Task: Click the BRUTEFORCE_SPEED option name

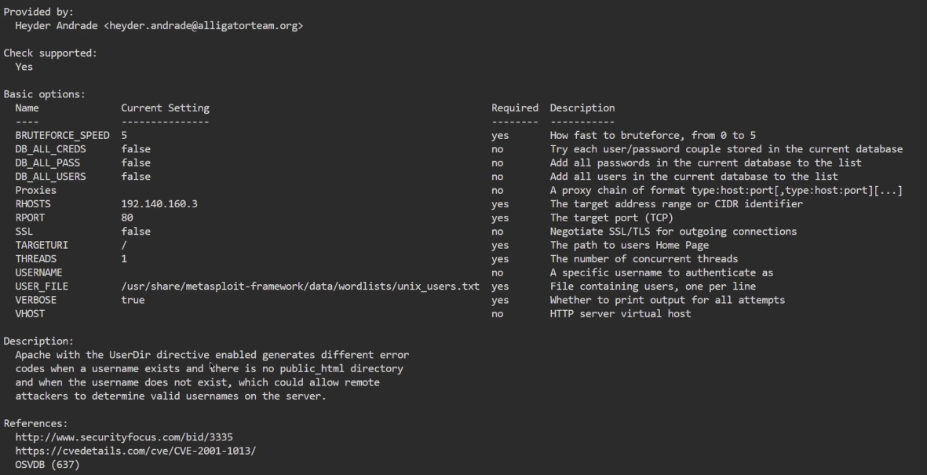Action: [x=62, y=136]
